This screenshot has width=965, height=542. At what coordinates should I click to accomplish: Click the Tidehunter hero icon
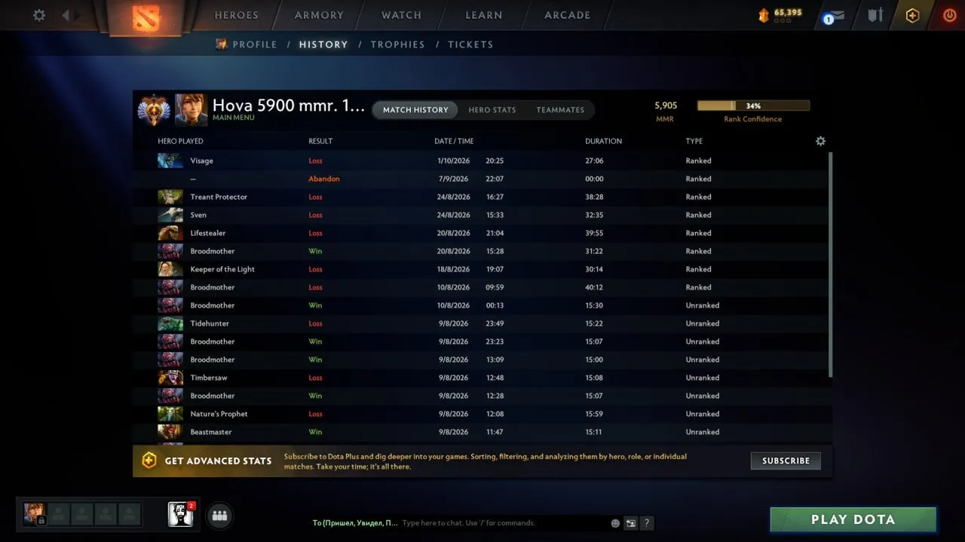(170, 323)
